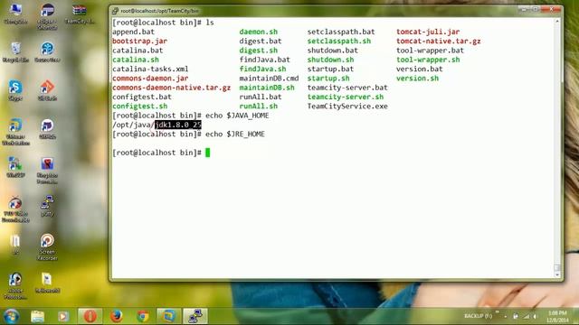Open the white folder icon above Adobe Photoshop
The image size is (579, 325).
(x=15, y=245)
